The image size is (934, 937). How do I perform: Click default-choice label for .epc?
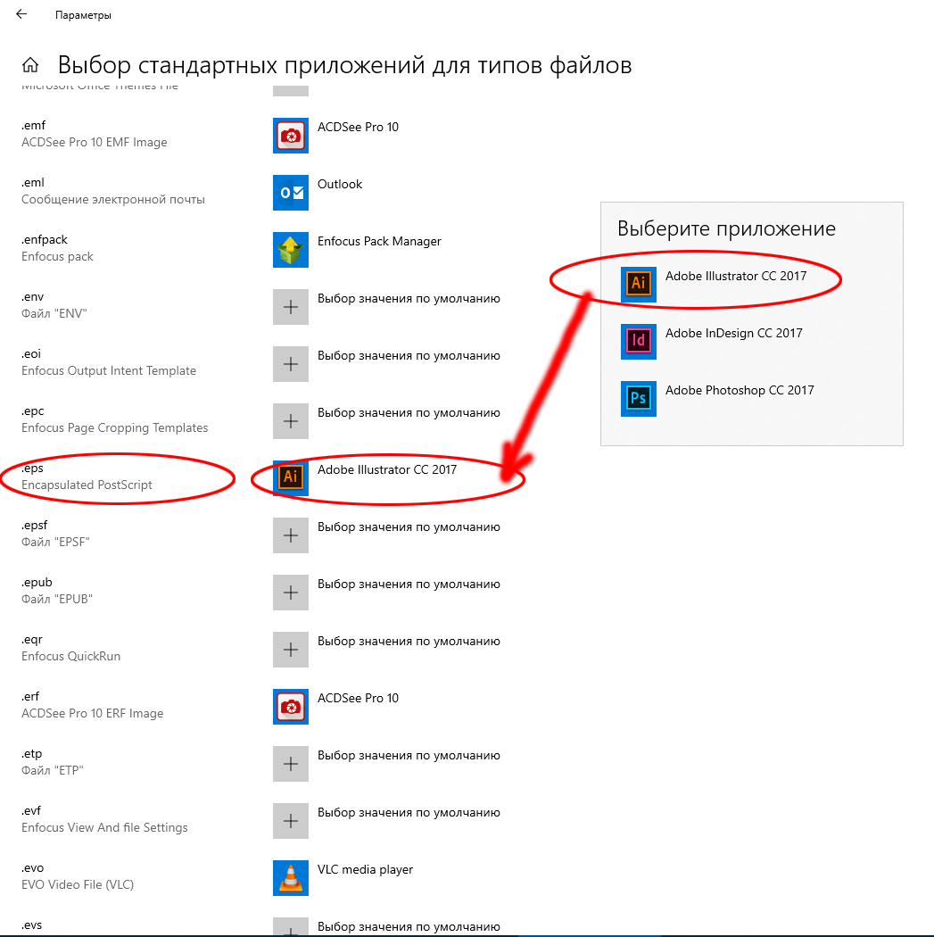coord(409,412)
